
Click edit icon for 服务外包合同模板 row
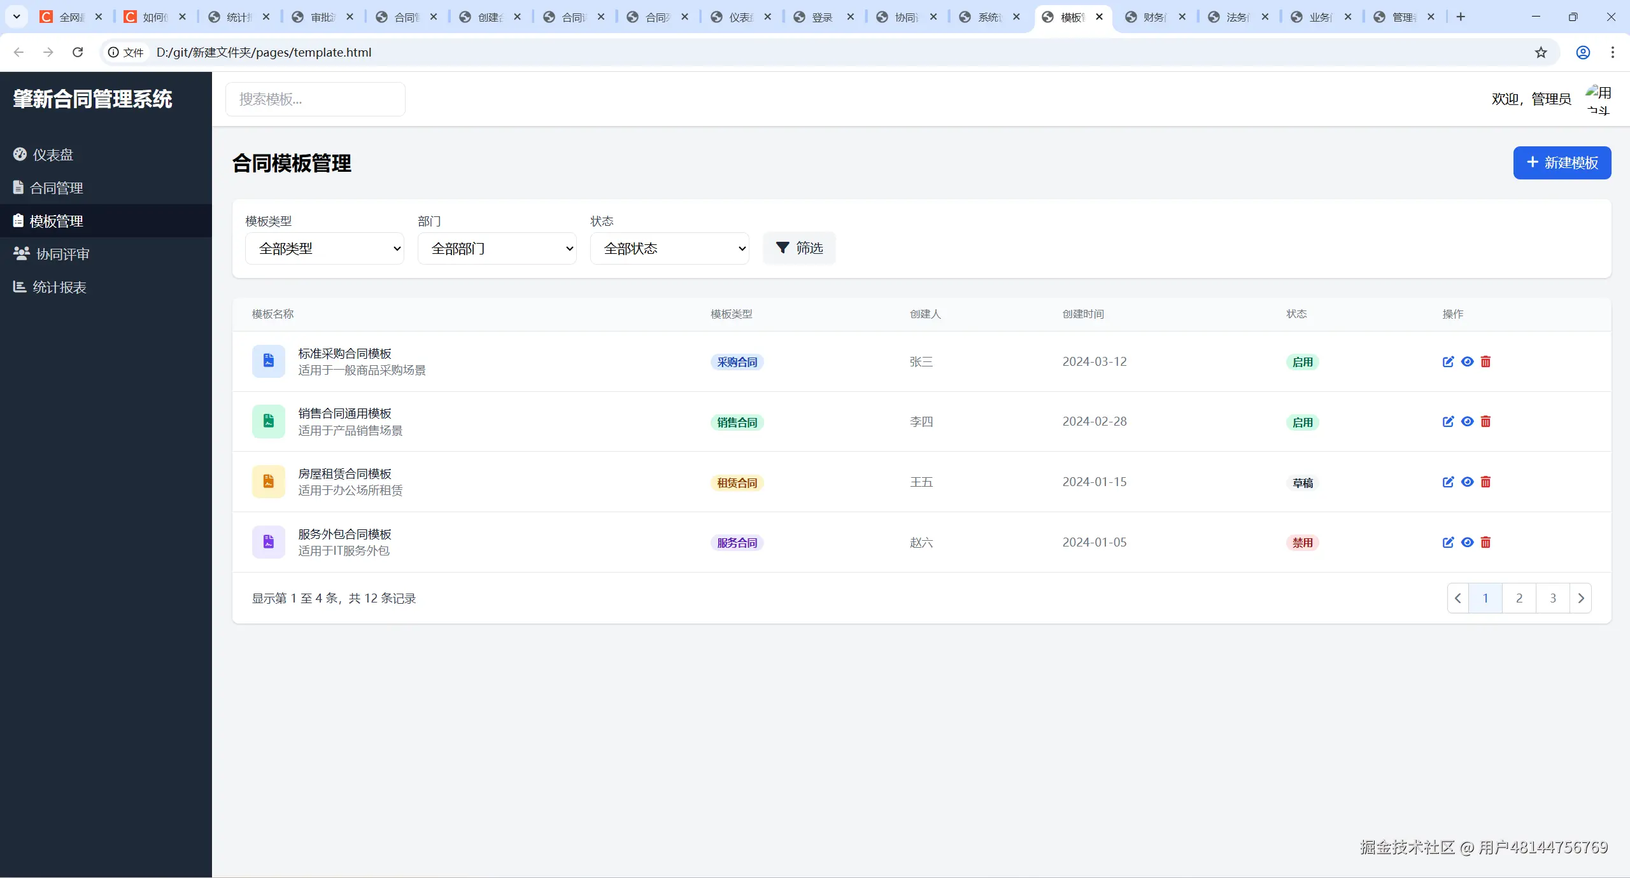coord(1448,542)
